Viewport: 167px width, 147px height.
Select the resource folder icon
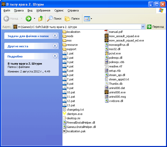[65, 45]
